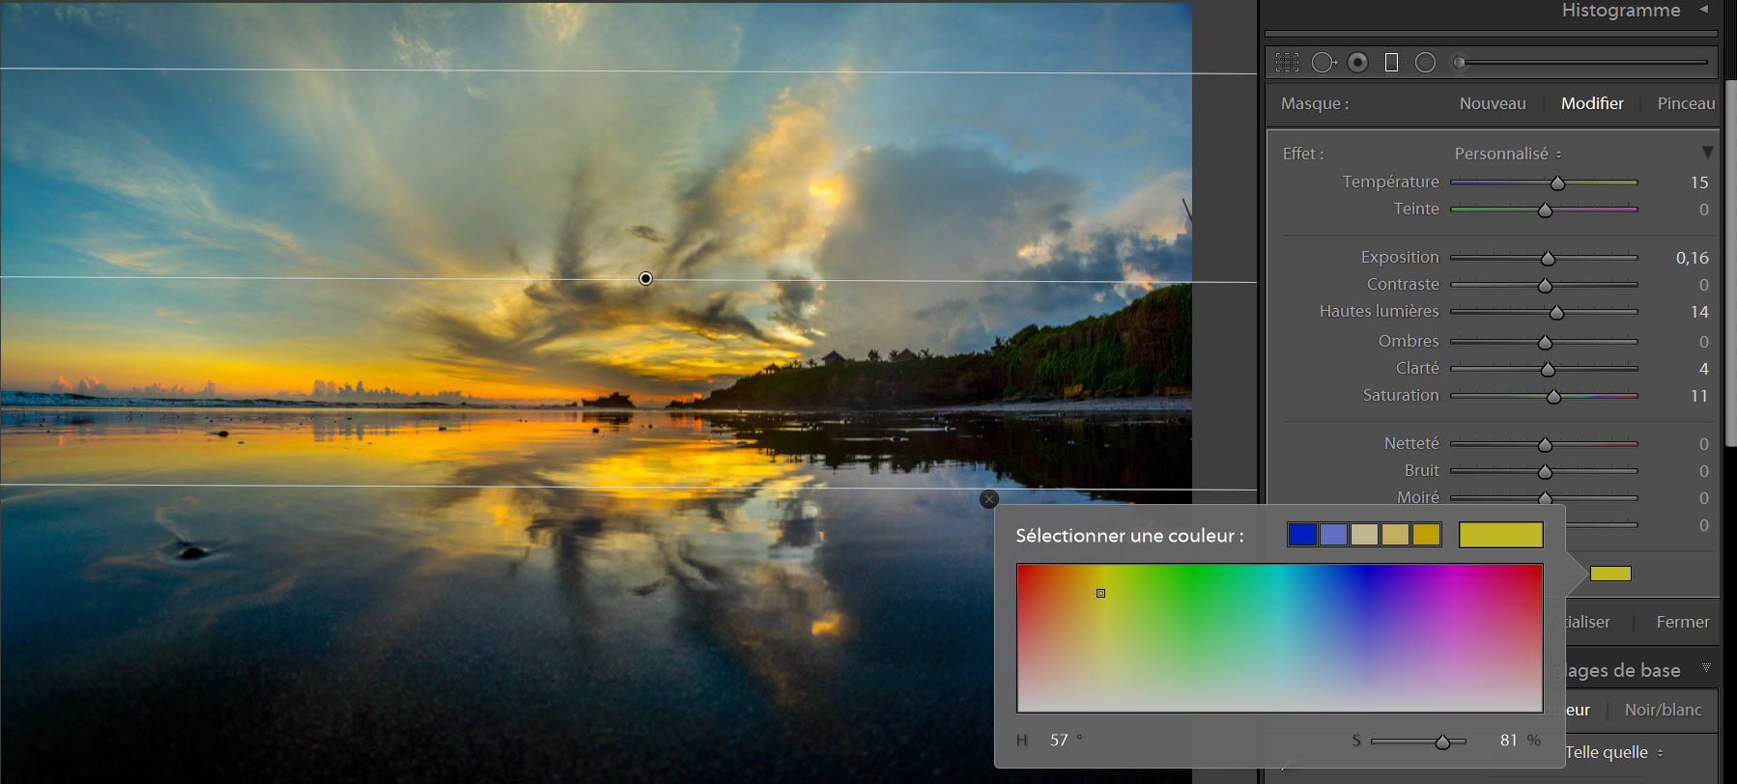
Task: Select the Spot removal tool icon
Action: (1324, 63)
